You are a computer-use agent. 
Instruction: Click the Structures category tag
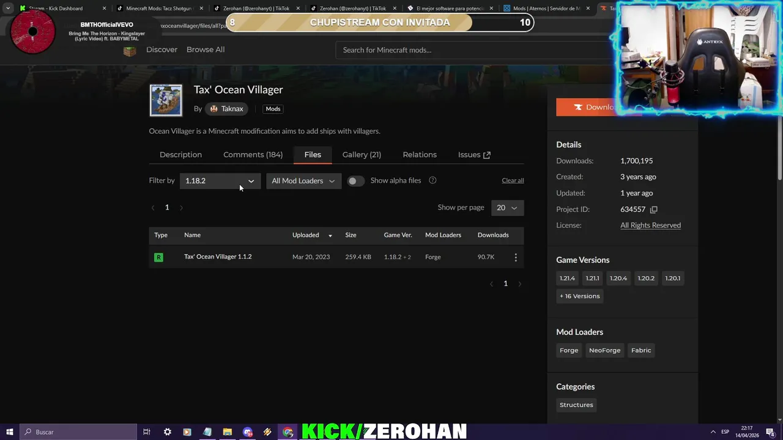pyautogui.click(x=576, y=405)
